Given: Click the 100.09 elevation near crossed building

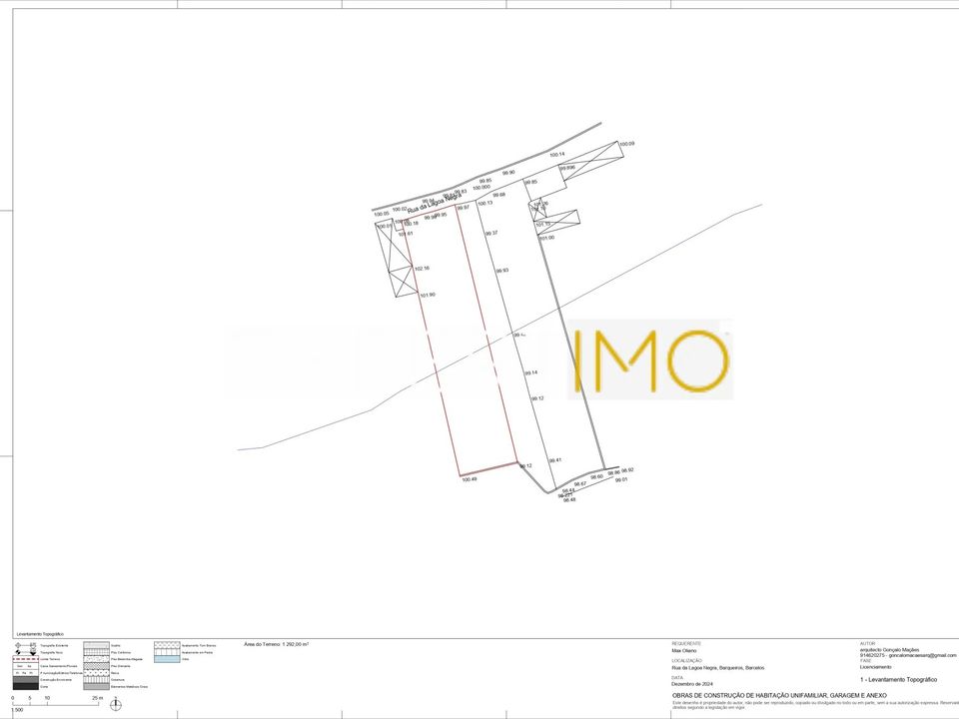Looking at the screenshot, I should click(x=627, y=144).
